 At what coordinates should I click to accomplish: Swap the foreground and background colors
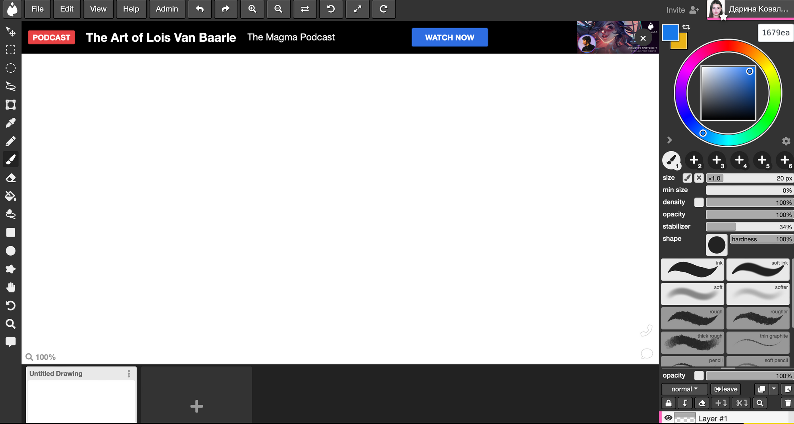tap(686, 27)
